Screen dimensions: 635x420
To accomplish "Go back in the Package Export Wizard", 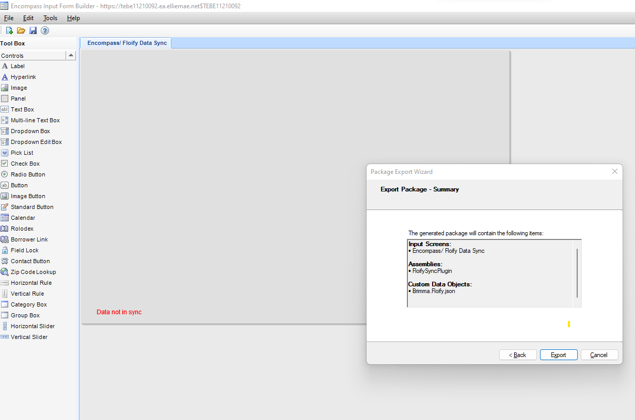I will 518,354.
